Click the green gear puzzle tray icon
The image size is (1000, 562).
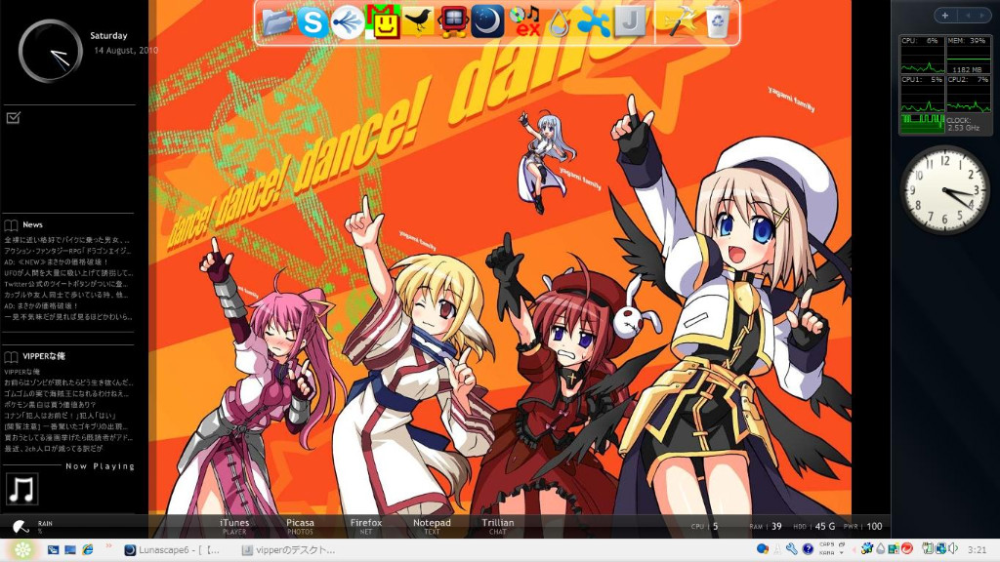[x=867, y=548]
